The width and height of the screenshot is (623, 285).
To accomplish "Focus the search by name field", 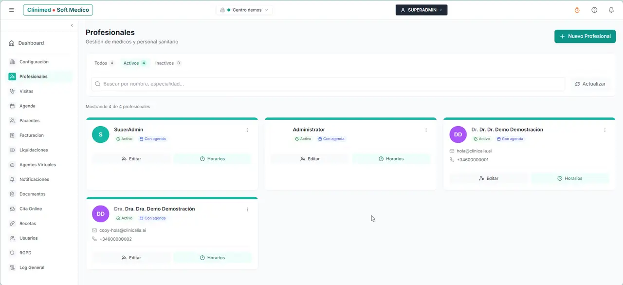I will tap(328, 84).
